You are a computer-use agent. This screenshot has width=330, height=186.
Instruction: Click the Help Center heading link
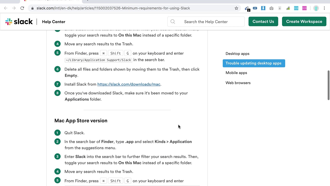tap(54, 22)
